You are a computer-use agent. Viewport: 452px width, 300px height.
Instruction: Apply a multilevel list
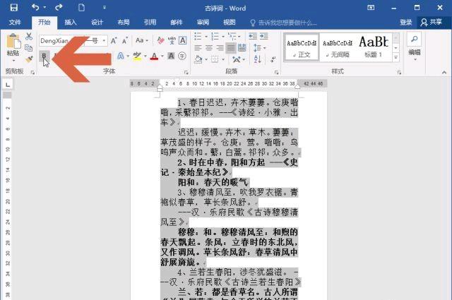click(232, 36)
